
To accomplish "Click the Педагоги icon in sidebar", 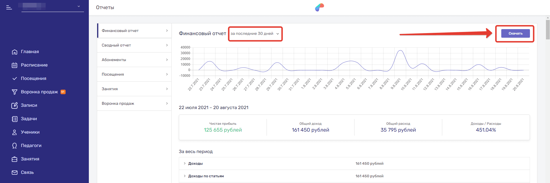I will 15,146.
